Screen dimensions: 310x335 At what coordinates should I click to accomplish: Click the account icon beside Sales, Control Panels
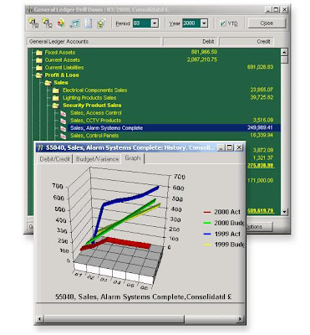[x=64, y=136]
